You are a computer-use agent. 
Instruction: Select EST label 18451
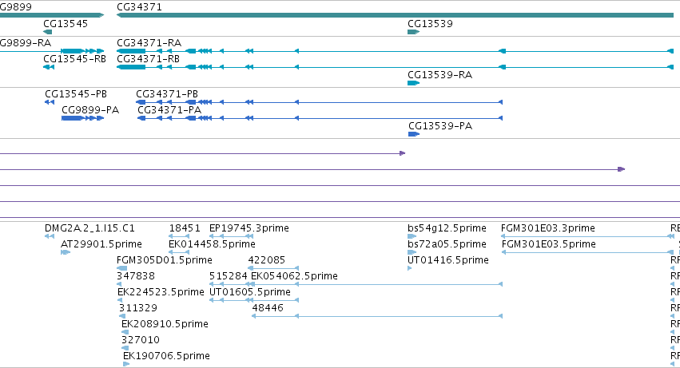[x=185, y=228]
